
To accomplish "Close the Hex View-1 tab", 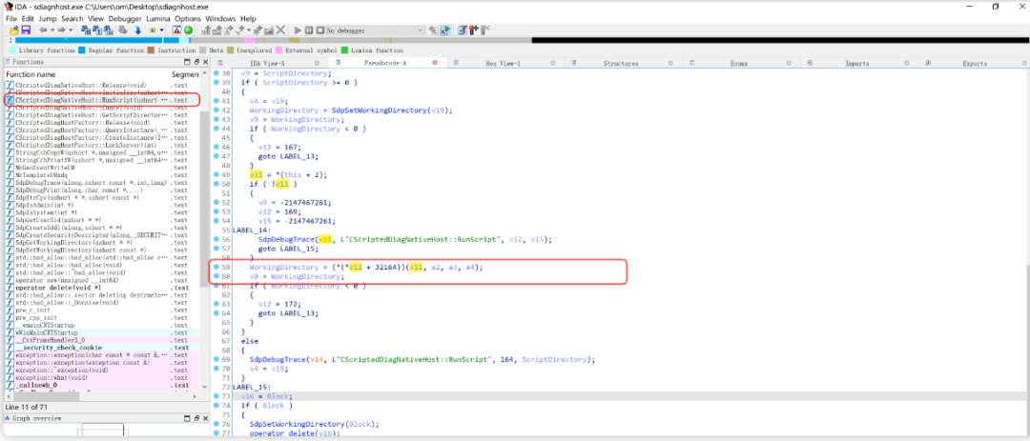I will pyautogui.click(x=553, y=63).
